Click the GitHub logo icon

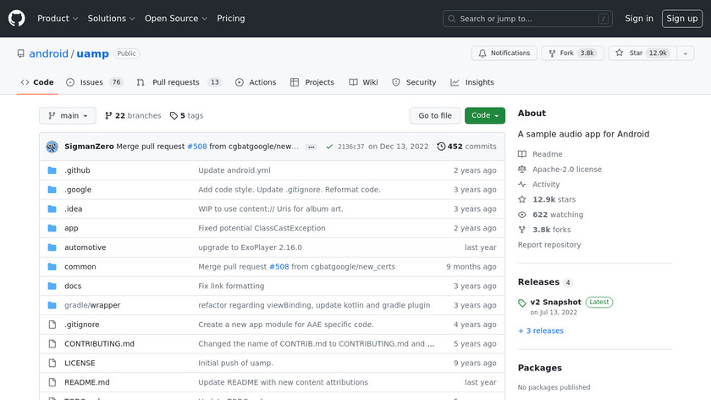point(17,18)
